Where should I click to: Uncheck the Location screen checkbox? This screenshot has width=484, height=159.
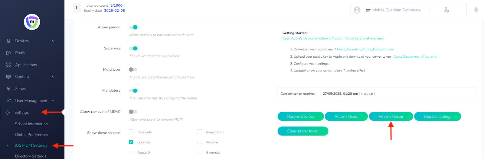(131, 142)
